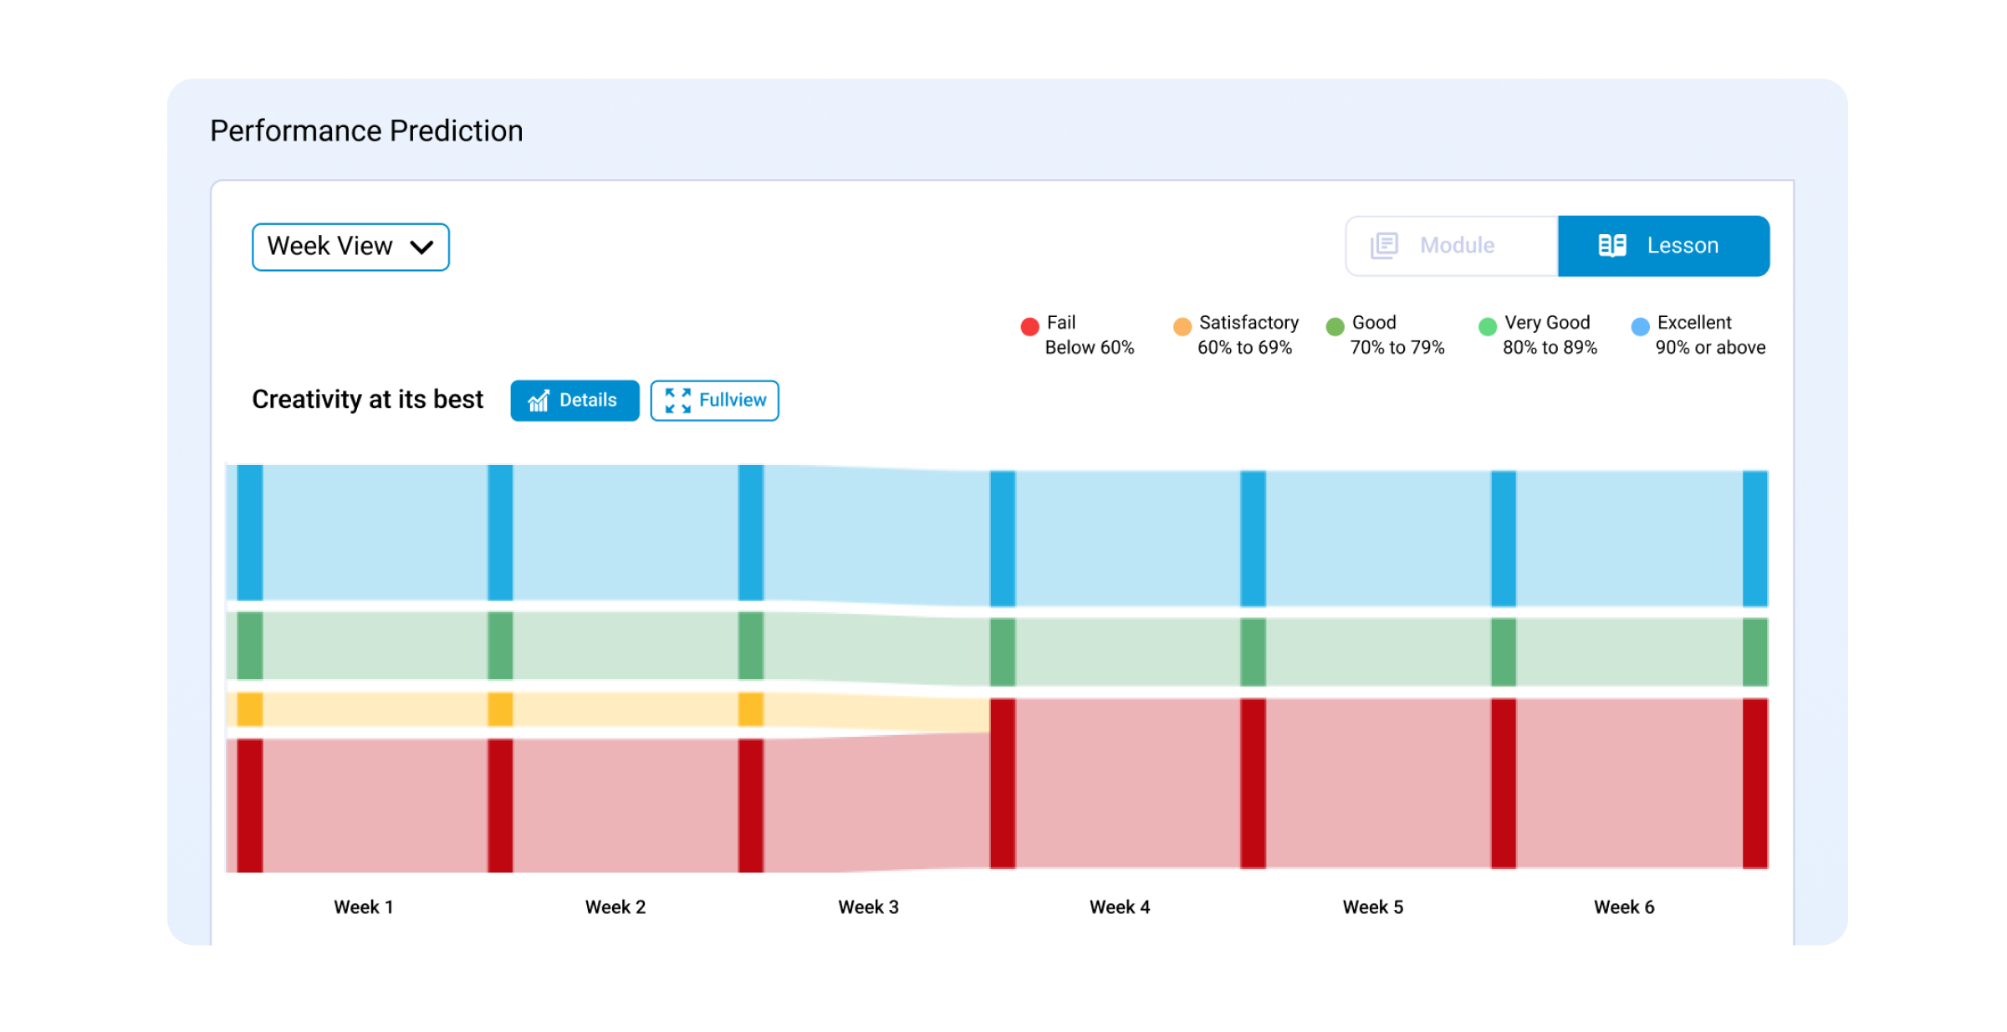Click the red bar at the chart's right end

1755,784
